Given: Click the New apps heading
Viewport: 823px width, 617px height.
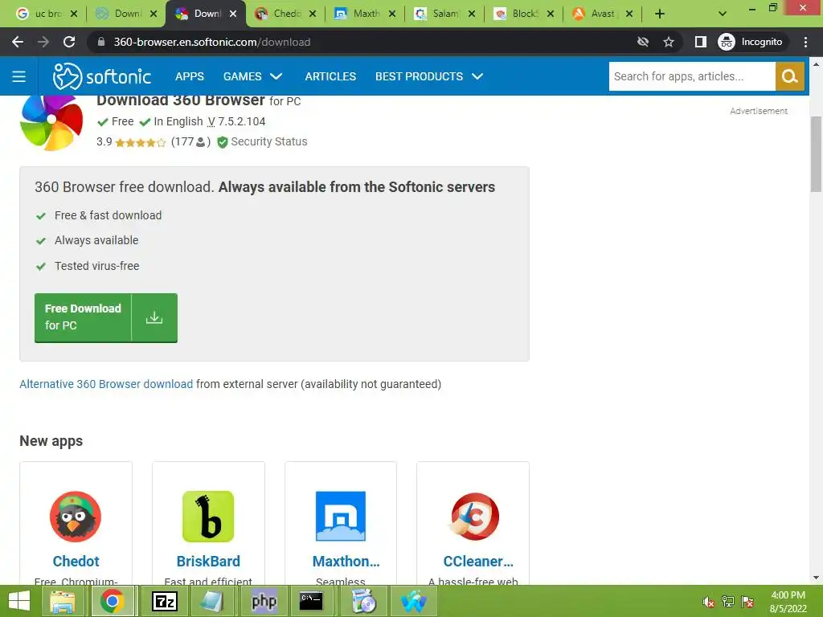Looking at the screenshot, I should (51, 441).
